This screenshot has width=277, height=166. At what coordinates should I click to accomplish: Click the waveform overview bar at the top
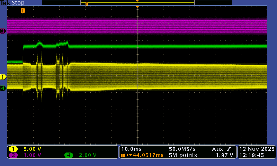click(x=137, y=3)
